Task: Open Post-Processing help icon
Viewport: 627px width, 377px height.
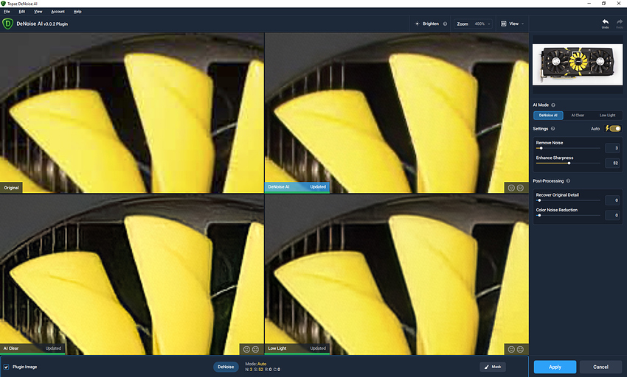Action: pyautogui.click(x=568, y=181)
